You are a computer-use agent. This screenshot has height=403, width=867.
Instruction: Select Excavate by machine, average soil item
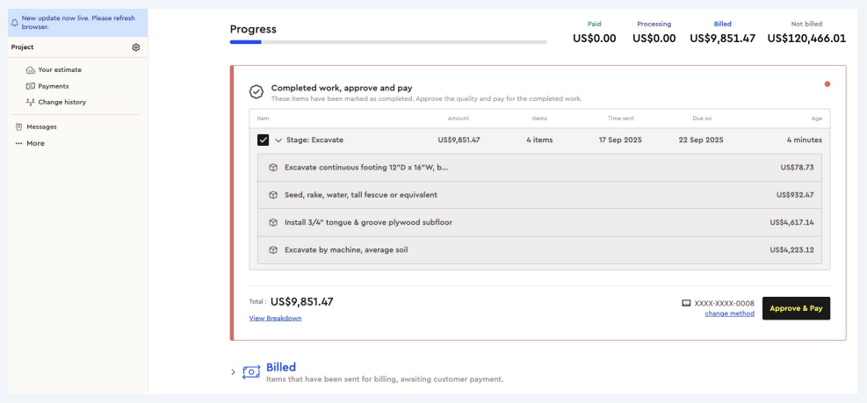(346, 250)
